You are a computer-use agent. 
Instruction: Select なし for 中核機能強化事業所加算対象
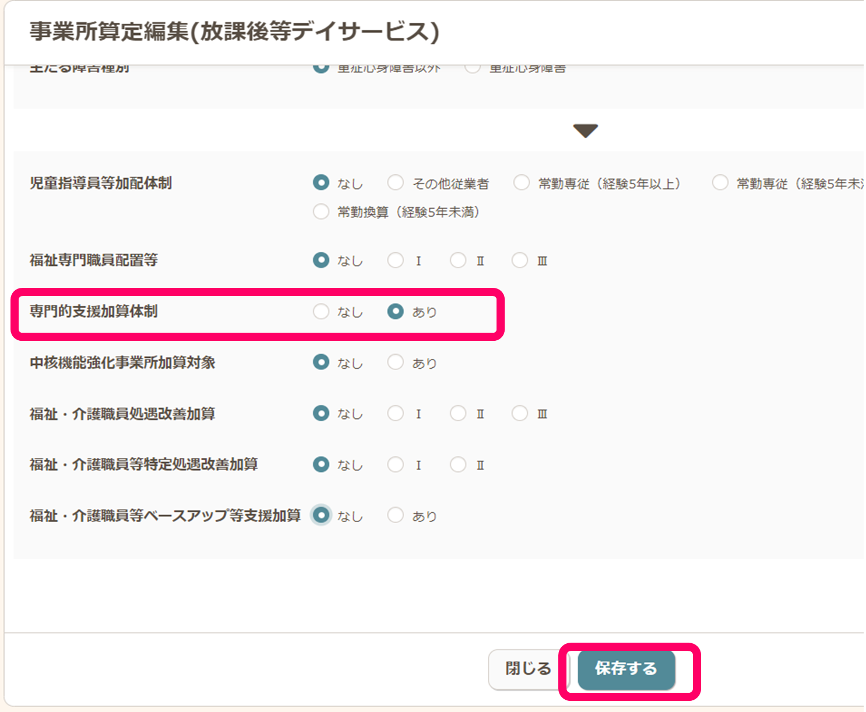[x=321, y=362]
